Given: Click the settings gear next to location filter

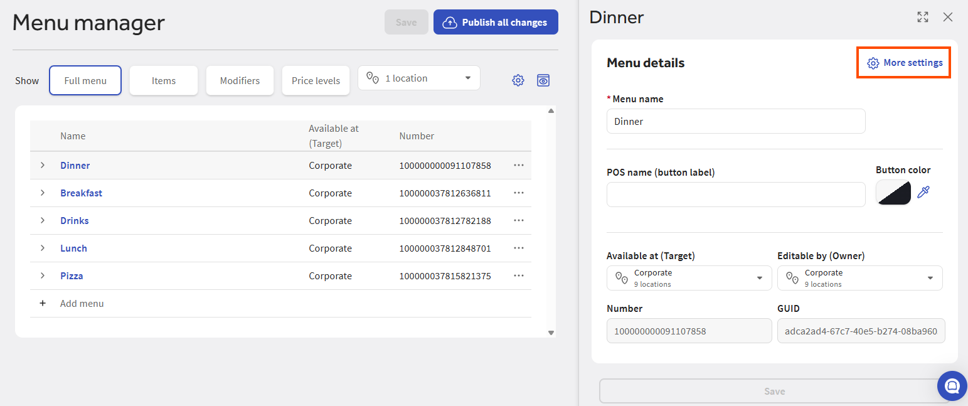Looking at the screenshot, I should click(x=518, y=80).
